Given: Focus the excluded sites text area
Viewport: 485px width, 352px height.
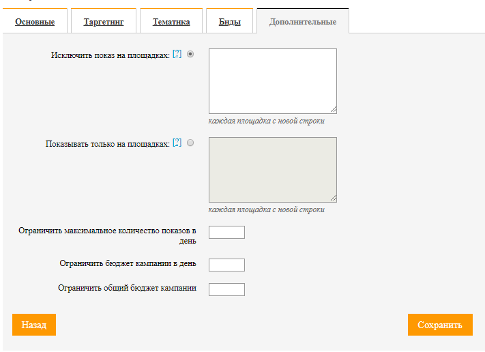Looking at the screenshot, I should coord(273,81).
